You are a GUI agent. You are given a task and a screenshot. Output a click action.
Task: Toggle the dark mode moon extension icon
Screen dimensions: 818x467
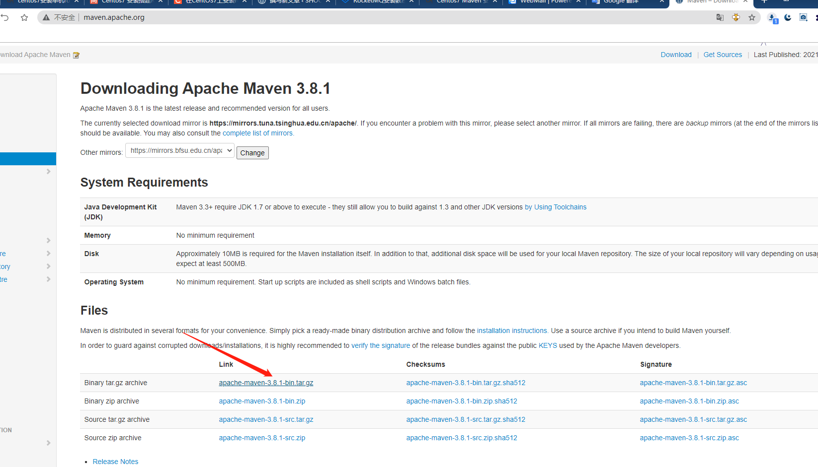[788, 17]
